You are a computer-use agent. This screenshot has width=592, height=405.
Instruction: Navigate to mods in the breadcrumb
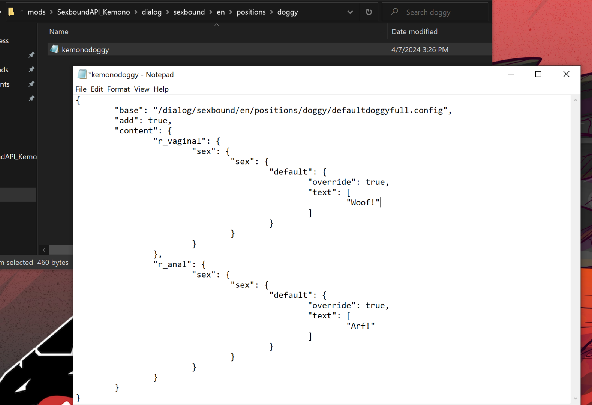(x=37, y=12)
